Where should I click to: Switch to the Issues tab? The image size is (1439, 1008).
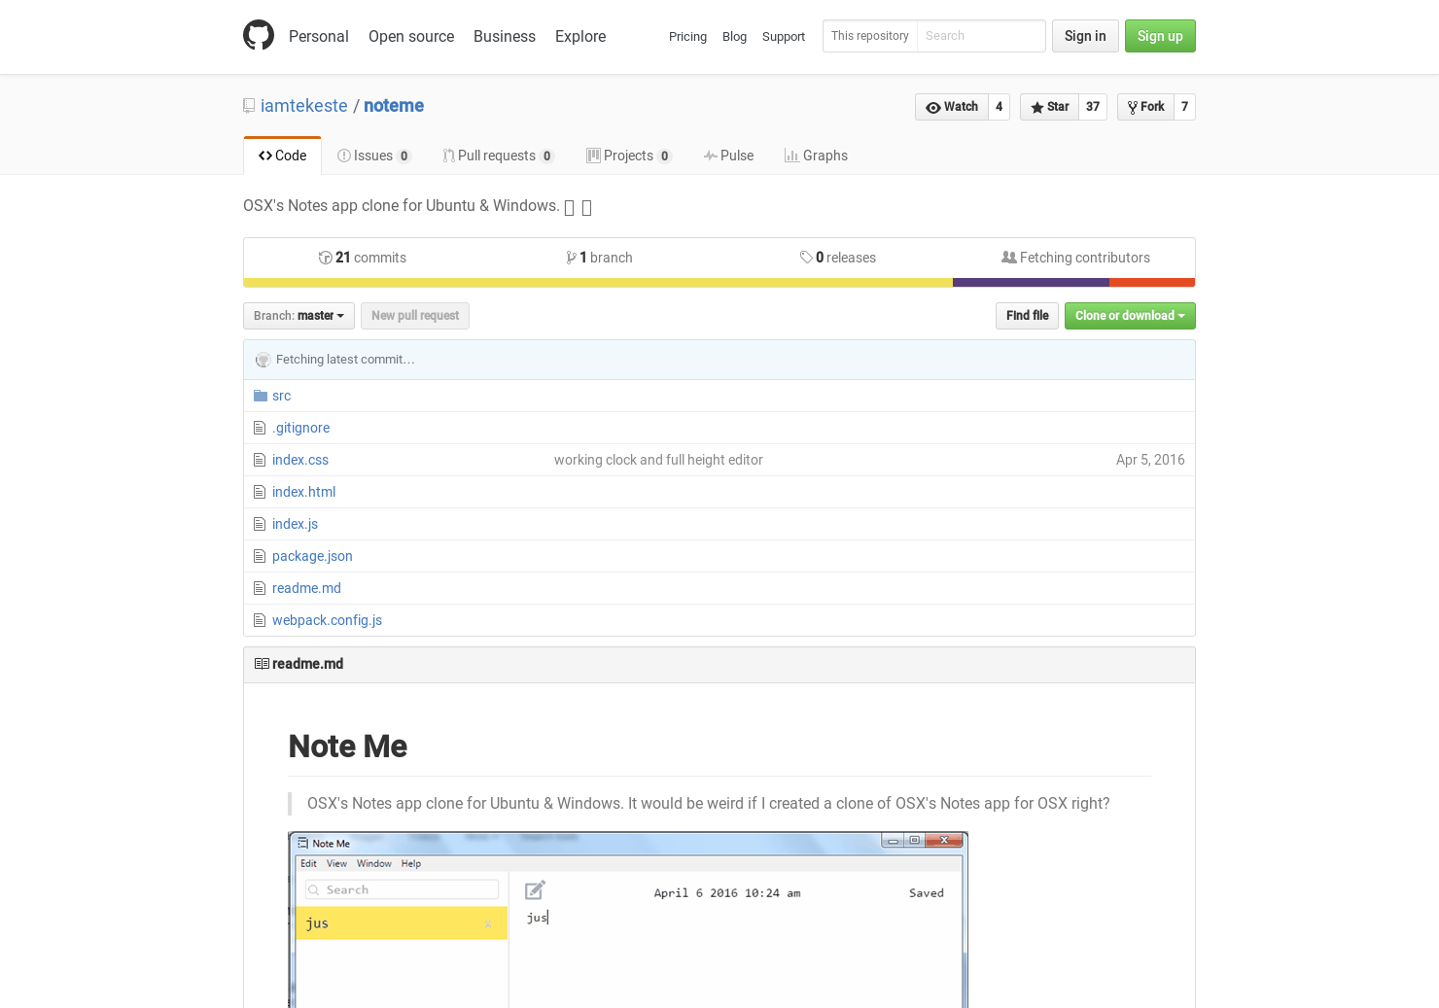(x=373, y=156)
